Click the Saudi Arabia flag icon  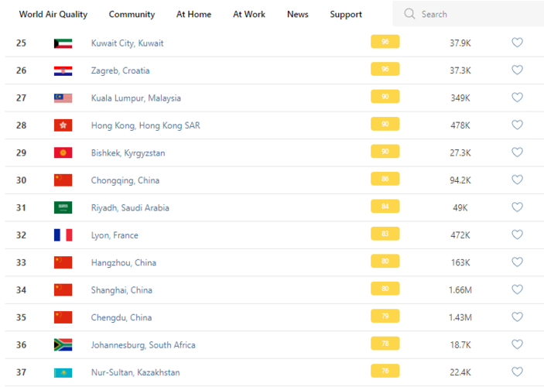(63, 207)
